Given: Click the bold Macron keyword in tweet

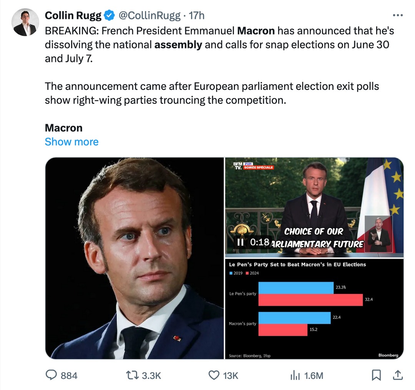Looking at the screenshot, I should pyautogui.click(x=256, y=30).
